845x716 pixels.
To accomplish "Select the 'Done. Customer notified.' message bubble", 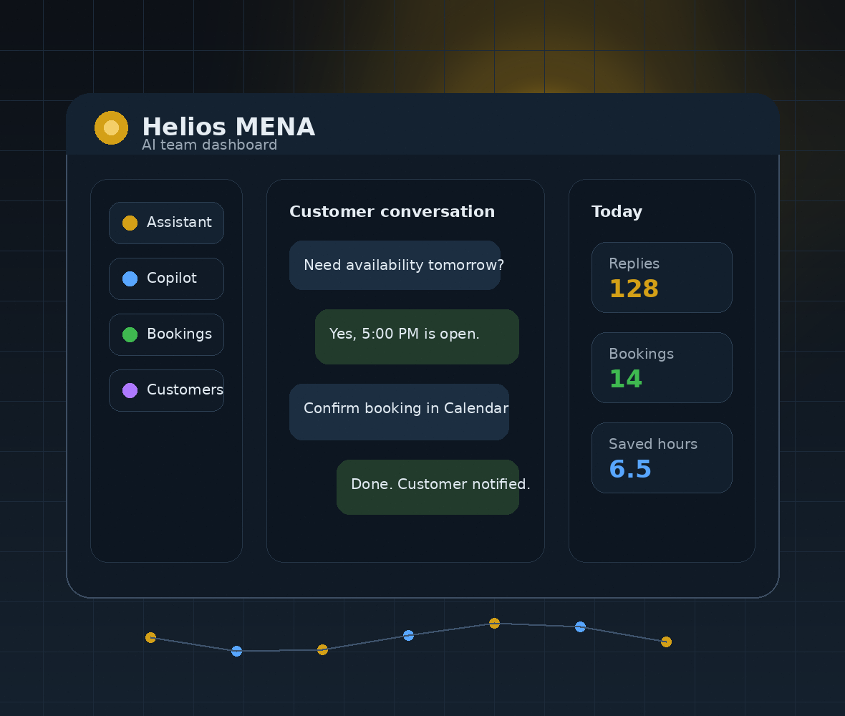I will (428, 487).
